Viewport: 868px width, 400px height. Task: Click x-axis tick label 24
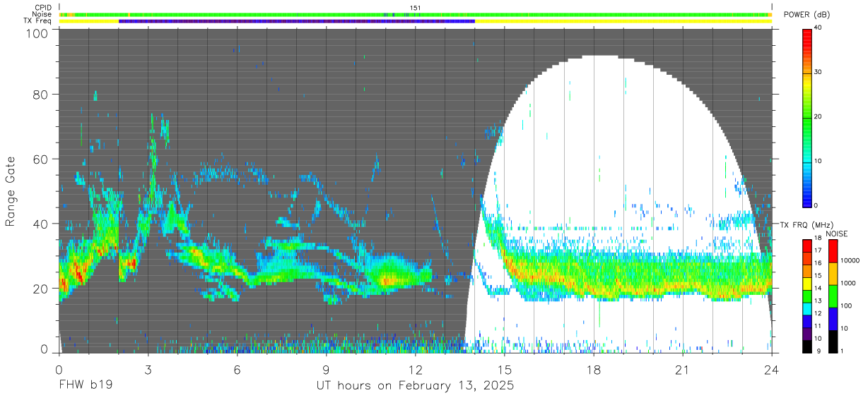point(771,370)
